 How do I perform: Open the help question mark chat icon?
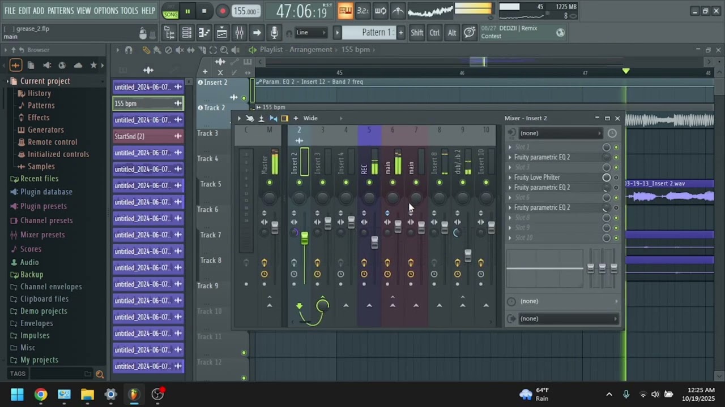click(x=470, y=33)
